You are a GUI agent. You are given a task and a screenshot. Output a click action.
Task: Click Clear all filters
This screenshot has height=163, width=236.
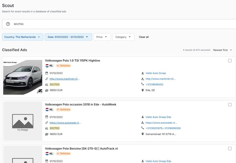(x=144, y=37)
